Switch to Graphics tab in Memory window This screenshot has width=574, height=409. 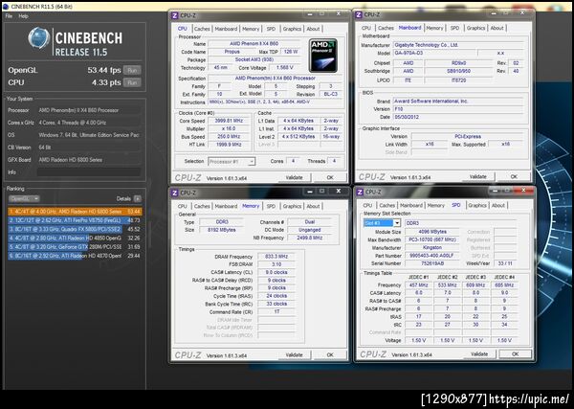292,206
